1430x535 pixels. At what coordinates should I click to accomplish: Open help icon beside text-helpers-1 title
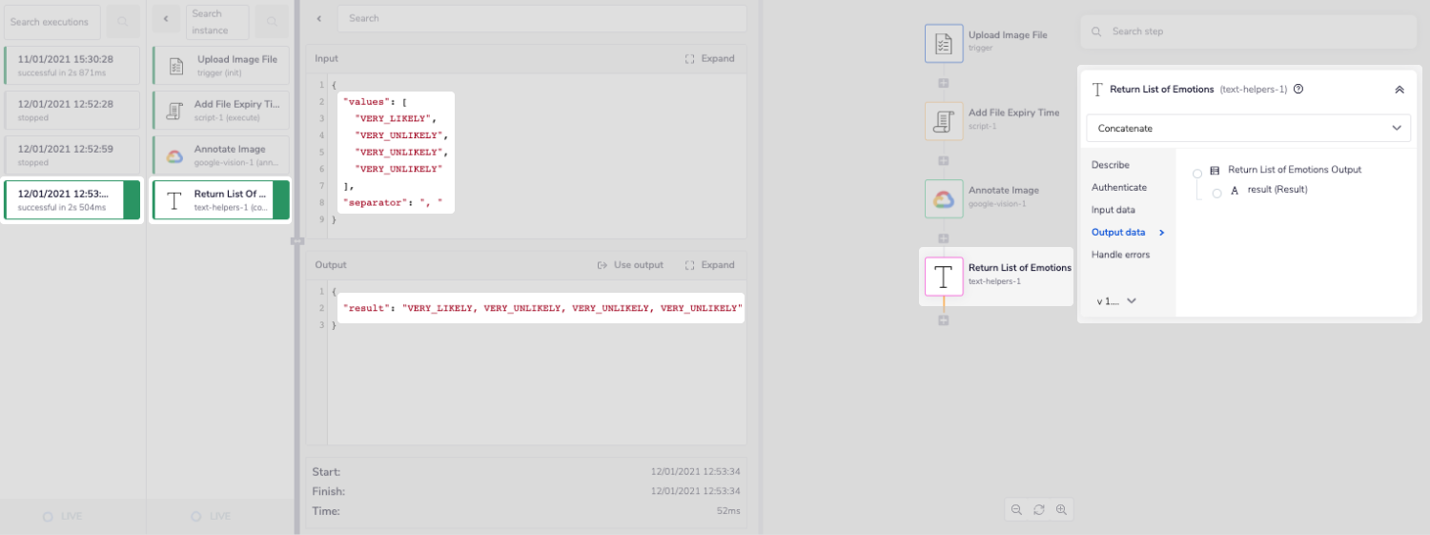1298,90
